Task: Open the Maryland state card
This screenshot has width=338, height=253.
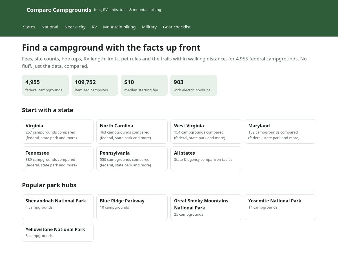Action: (280, 131)
